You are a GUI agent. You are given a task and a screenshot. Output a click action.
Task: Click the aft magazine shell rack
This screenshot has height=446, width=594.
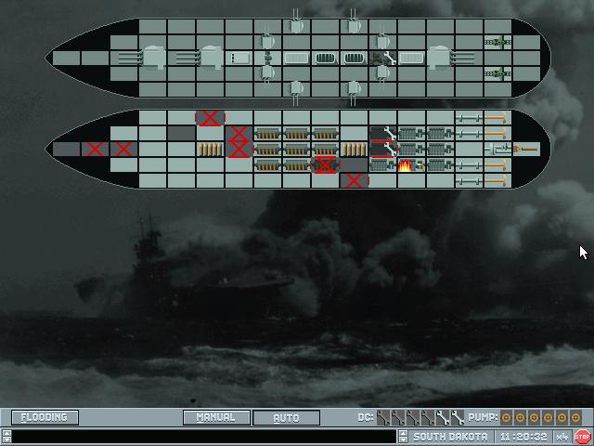click(x=354, y=150)
